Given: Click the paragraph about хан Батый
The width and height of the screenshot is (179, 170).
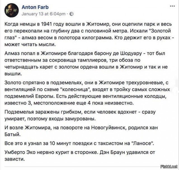Looking at the screenshot, I should (x=89, y=131).
